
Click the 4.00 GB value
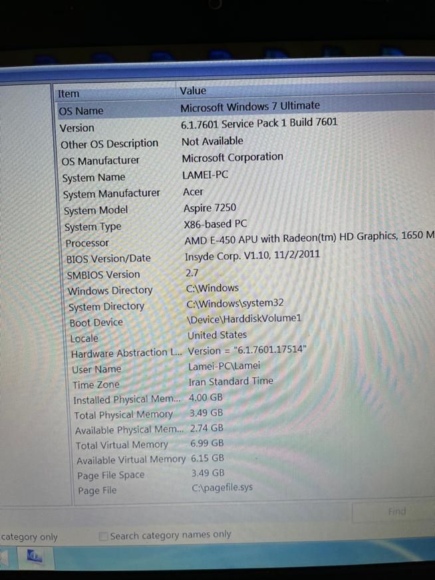pos(206,397)
